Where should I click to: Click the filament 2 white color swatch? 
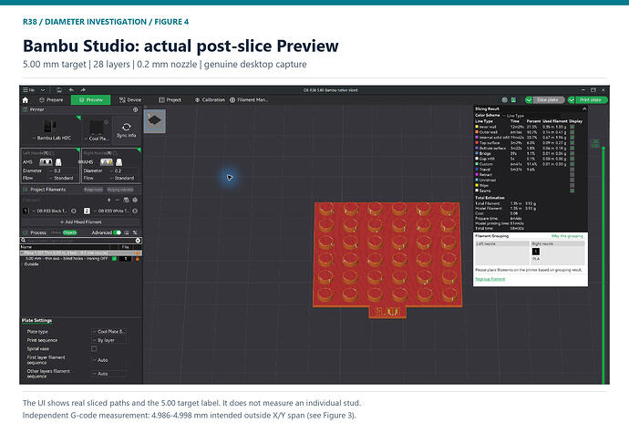coord(87,211)
